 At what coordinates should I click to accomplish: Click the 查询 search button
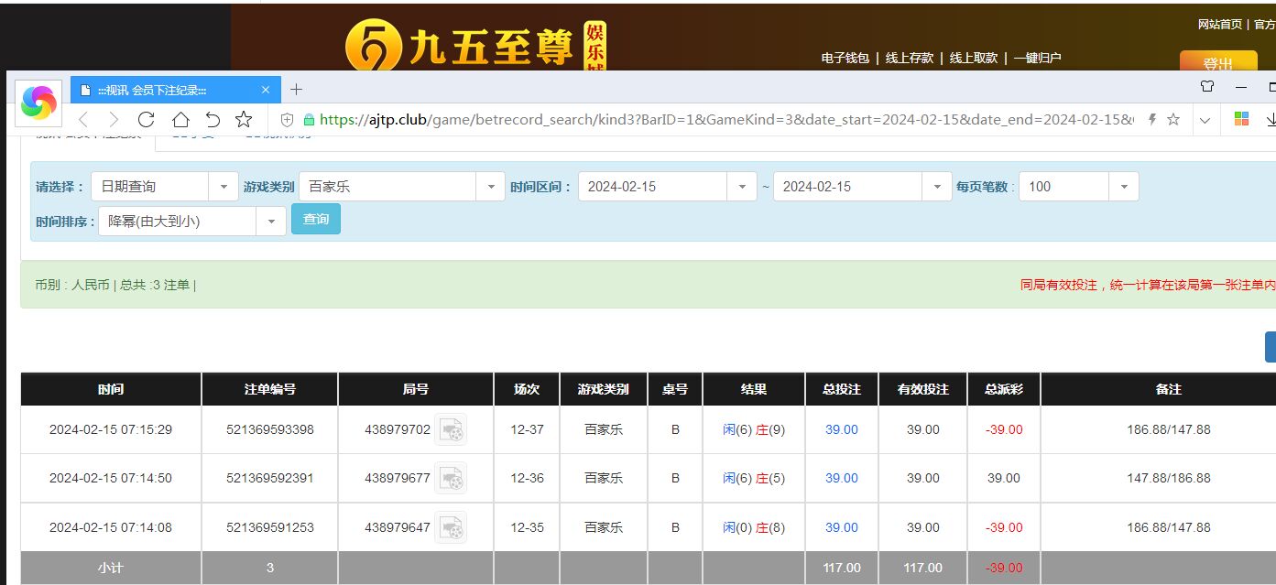(316, 220)
